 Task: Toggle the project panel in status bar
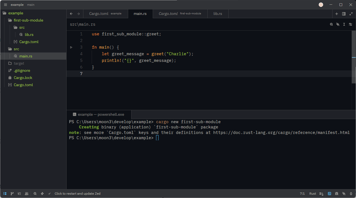pyautogui.click(x=5, y=194)
